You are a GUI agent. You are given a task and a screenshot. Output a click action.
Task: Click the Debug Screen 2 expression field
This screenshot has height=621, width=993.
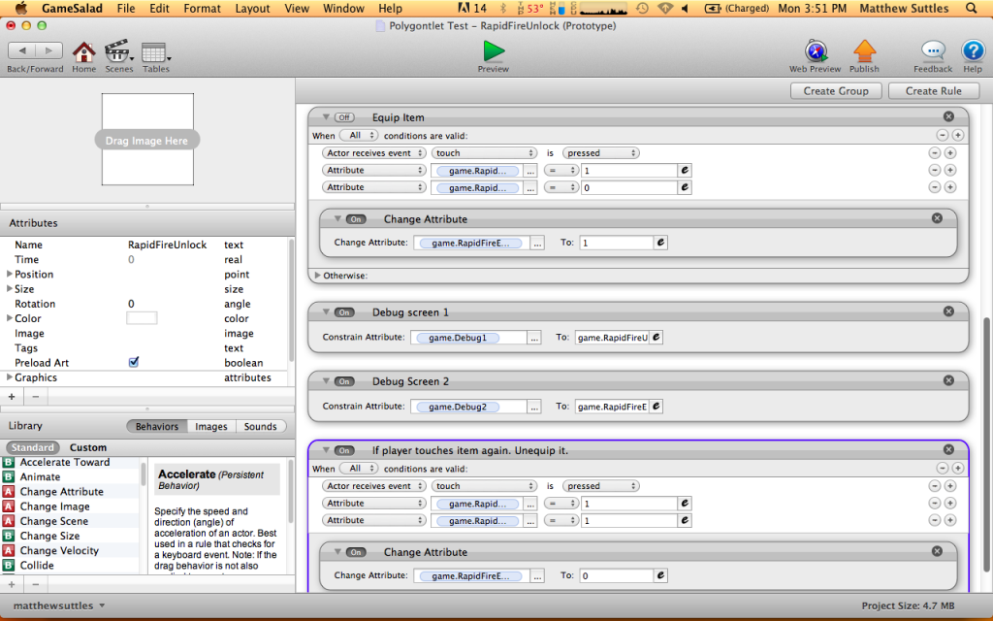[611, 407]
